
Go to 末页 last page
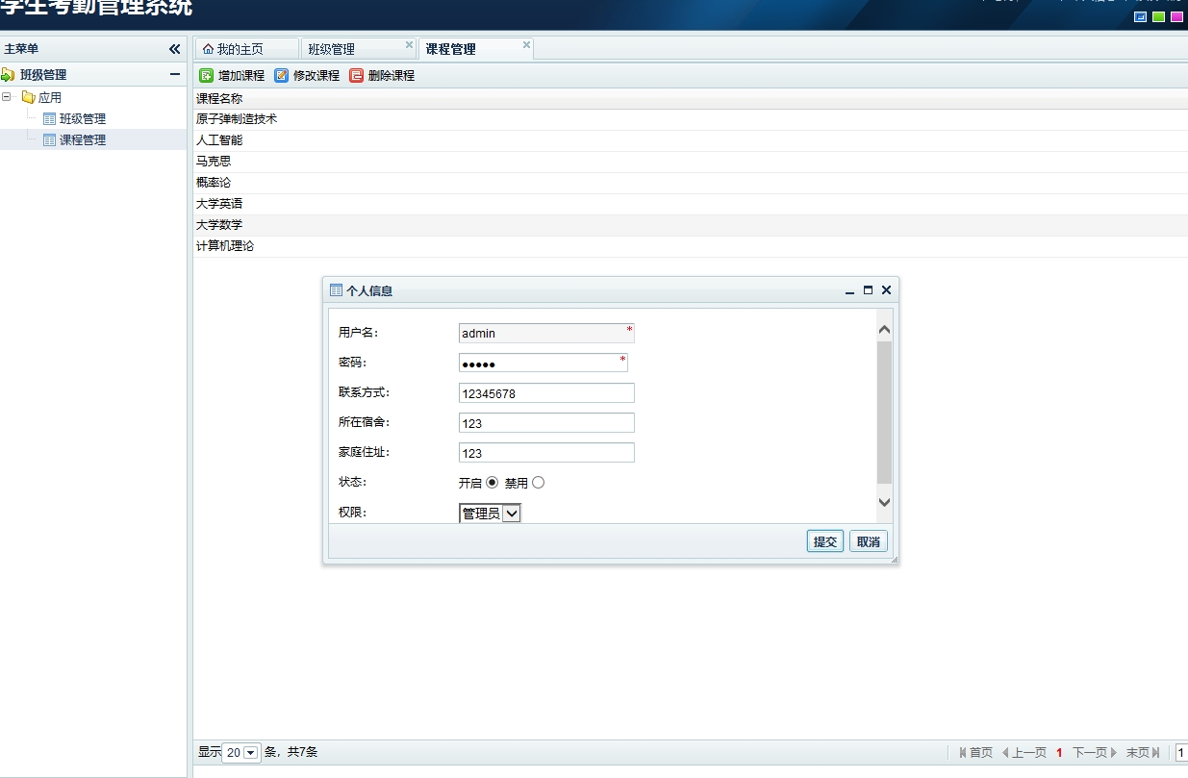1144,753
